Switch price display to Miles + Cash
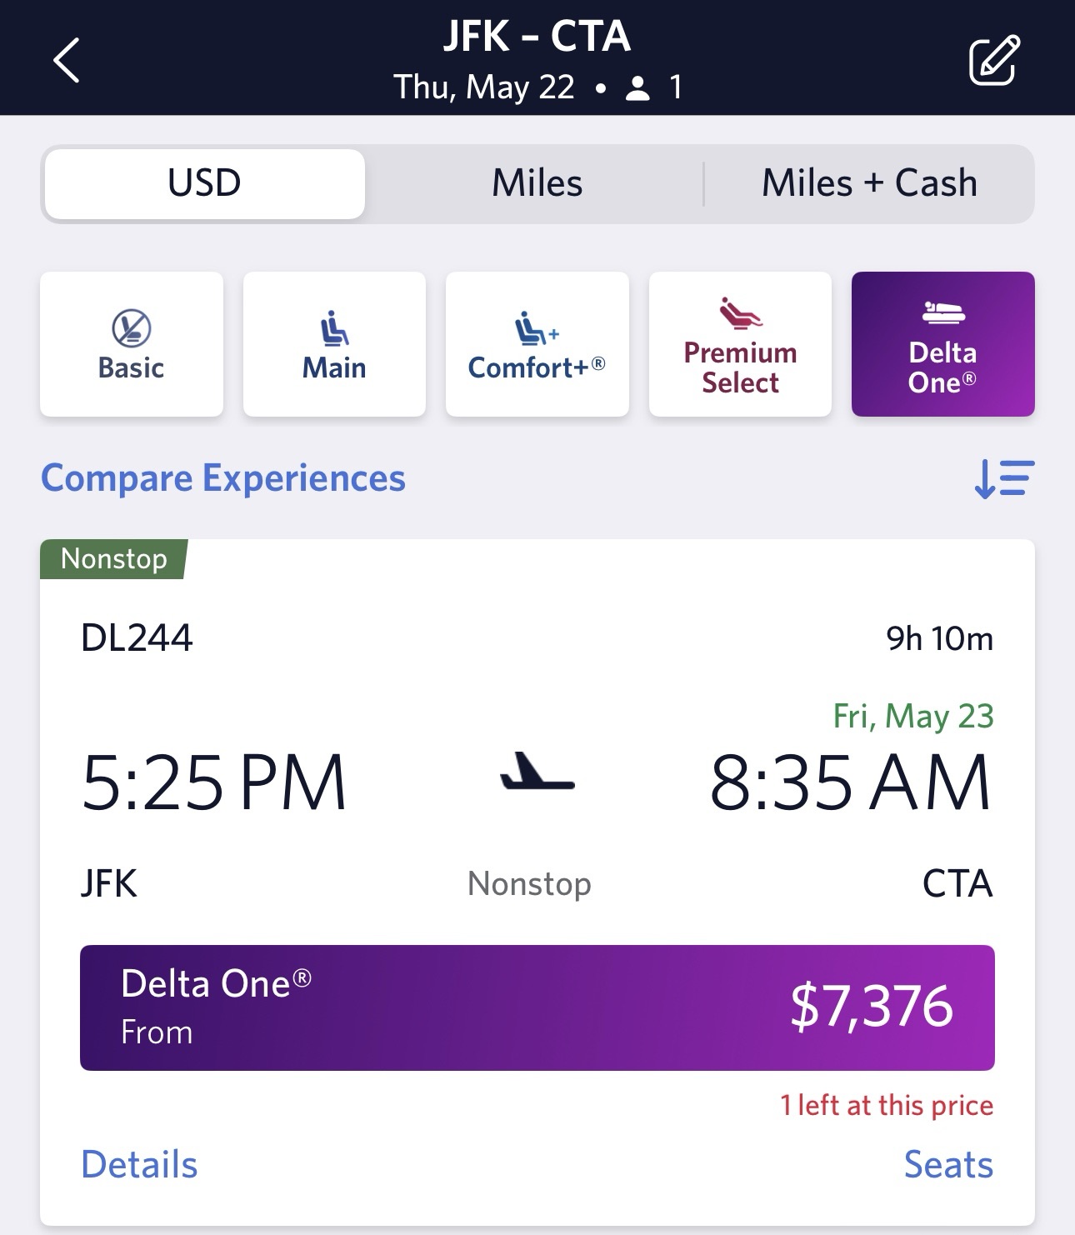The image size is (1075, 1235). coord(869,183)
